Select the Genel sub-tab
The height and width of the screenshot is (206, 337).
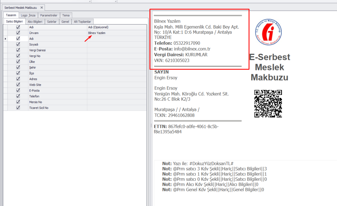(x=65, y=22)
